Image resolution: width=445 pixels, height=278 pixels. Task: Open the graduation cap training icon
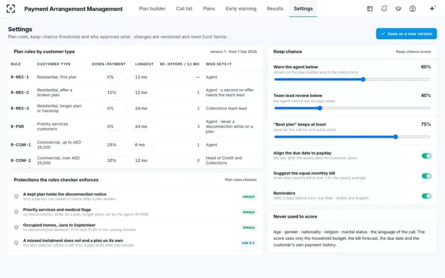click(x=398, y=9)
